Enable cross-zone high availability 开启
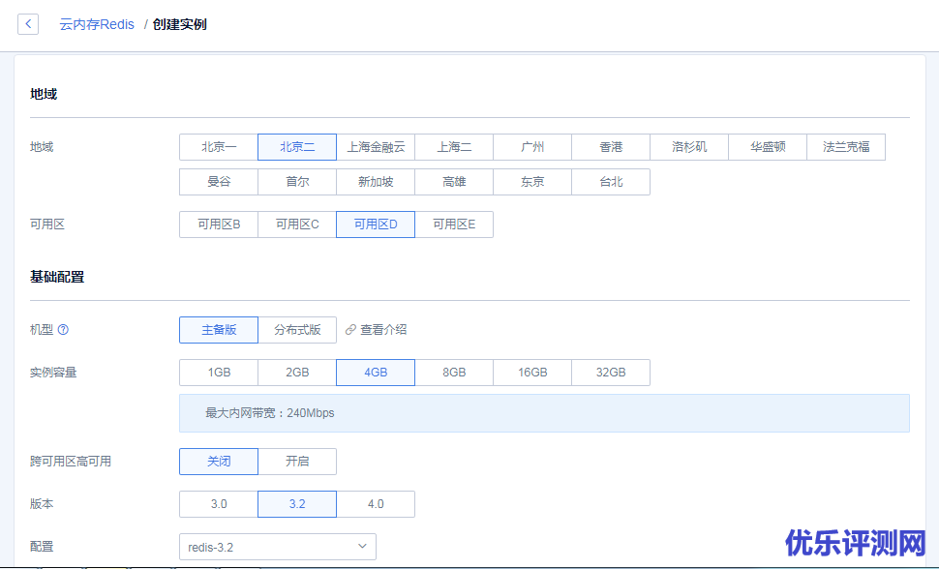Screen dimensions: 939x569 coord(297,462)
